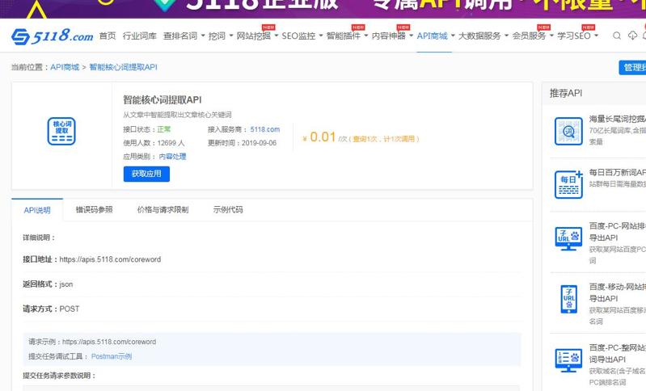Click the 请求方式: POST line
Image resolution: width=646 pixels, height=391 pixels.
pyautogui.click(x=51, y=309)
